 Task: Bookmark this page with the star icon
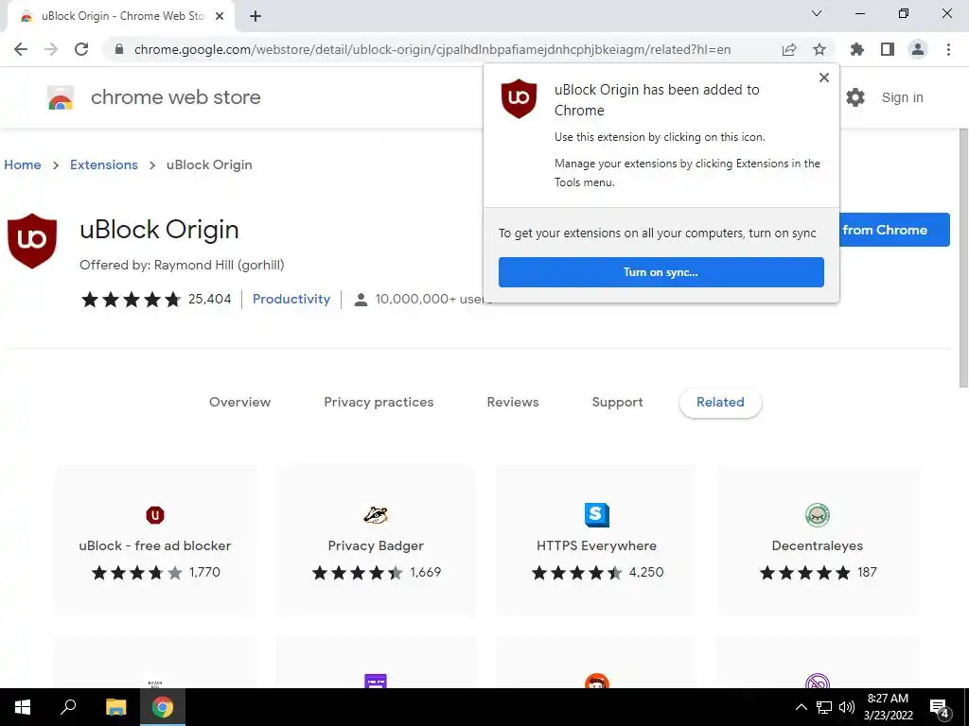[x=819, y=49]
